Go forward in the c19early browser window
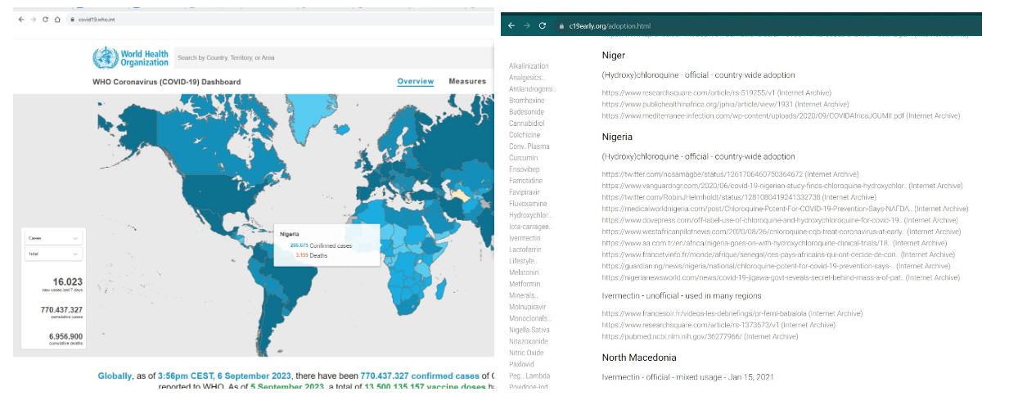The width and height of the screenshot is (1018, 396). (527, 25)
